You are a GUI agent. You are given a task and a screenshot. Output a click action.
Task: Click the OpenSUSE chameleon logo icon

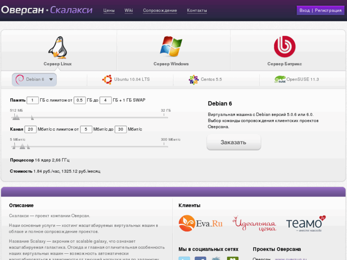[280, 79]
